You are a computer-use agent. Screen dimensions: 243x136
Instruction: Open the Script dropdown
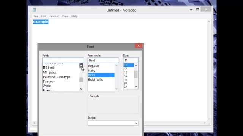[113, 123]
